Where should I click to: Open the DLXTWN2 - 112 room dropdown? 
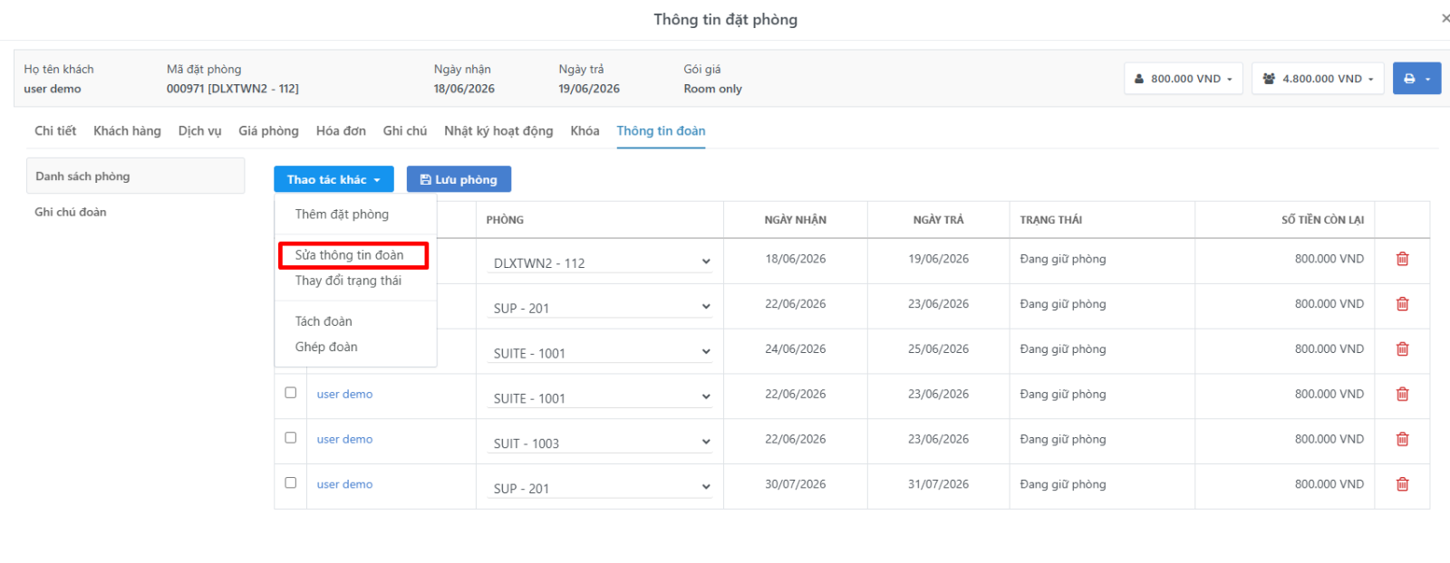tap(600, 262)
